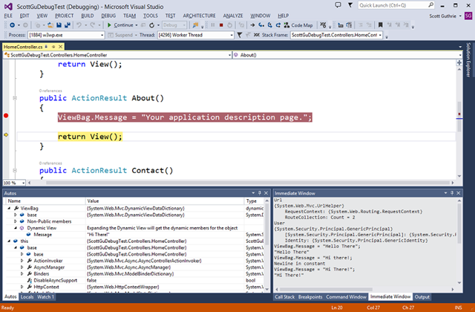Switch to the Call Stack tab
Viewport: 475px width, 312px height.
click(x=284, y=297)
